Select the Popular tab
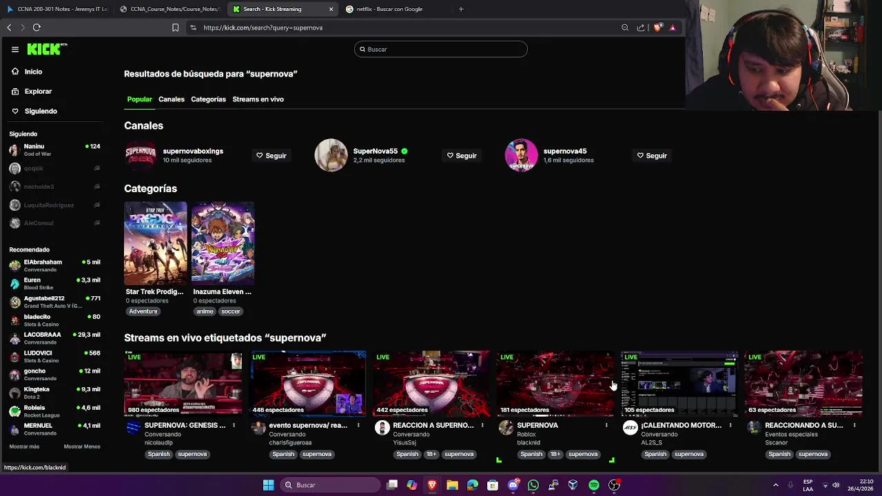The width and height of the screenshot is (882, 496). click(139, 99)
